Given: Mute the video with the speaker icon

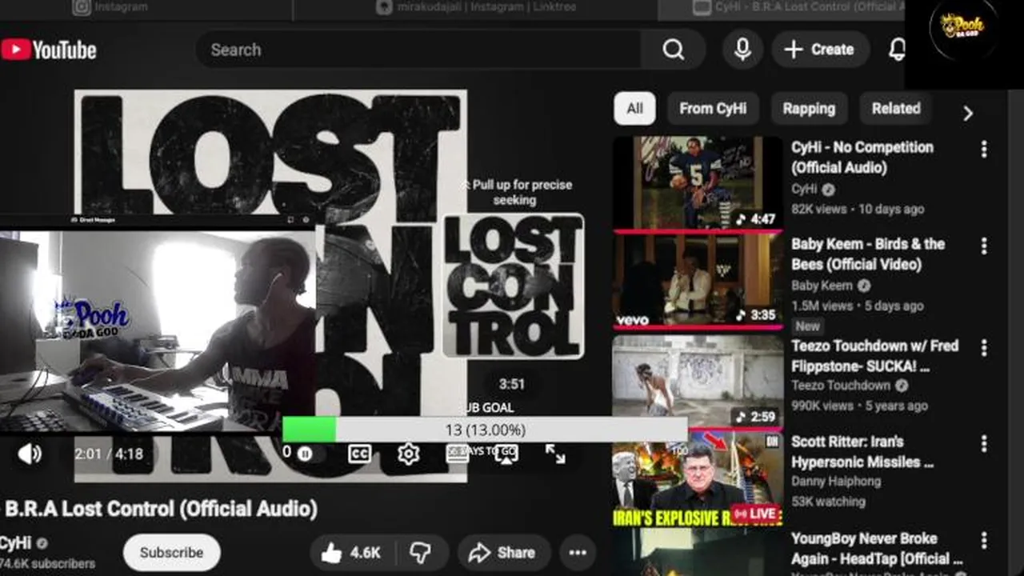Looking at the screenshot, I should pyautogui.click(x=30, y=454).
